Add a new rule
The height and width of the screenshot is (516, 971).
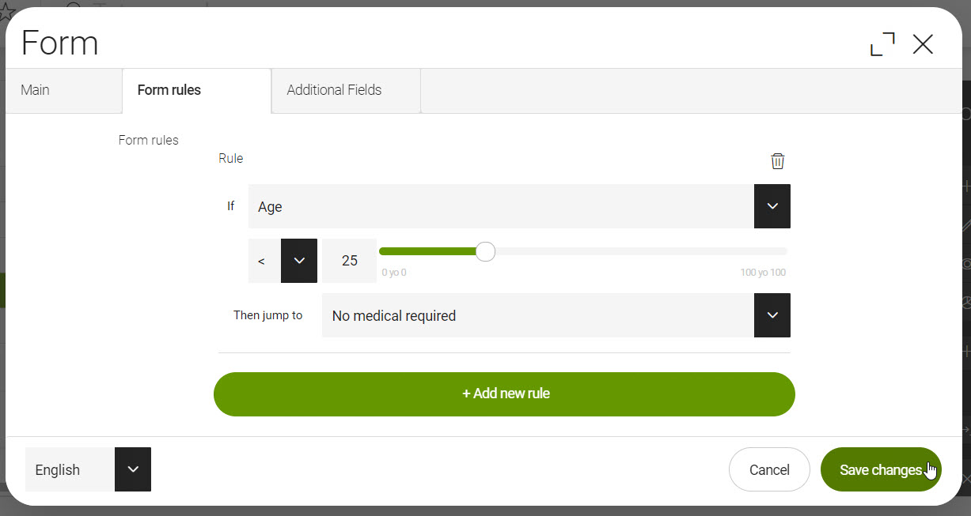[504, 394]
